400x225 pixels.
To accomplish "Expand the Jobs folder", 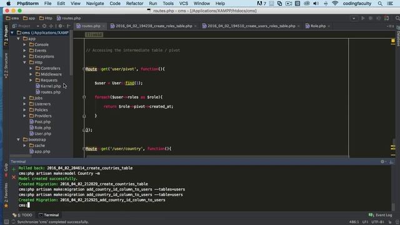I will (x=24, y=98).
